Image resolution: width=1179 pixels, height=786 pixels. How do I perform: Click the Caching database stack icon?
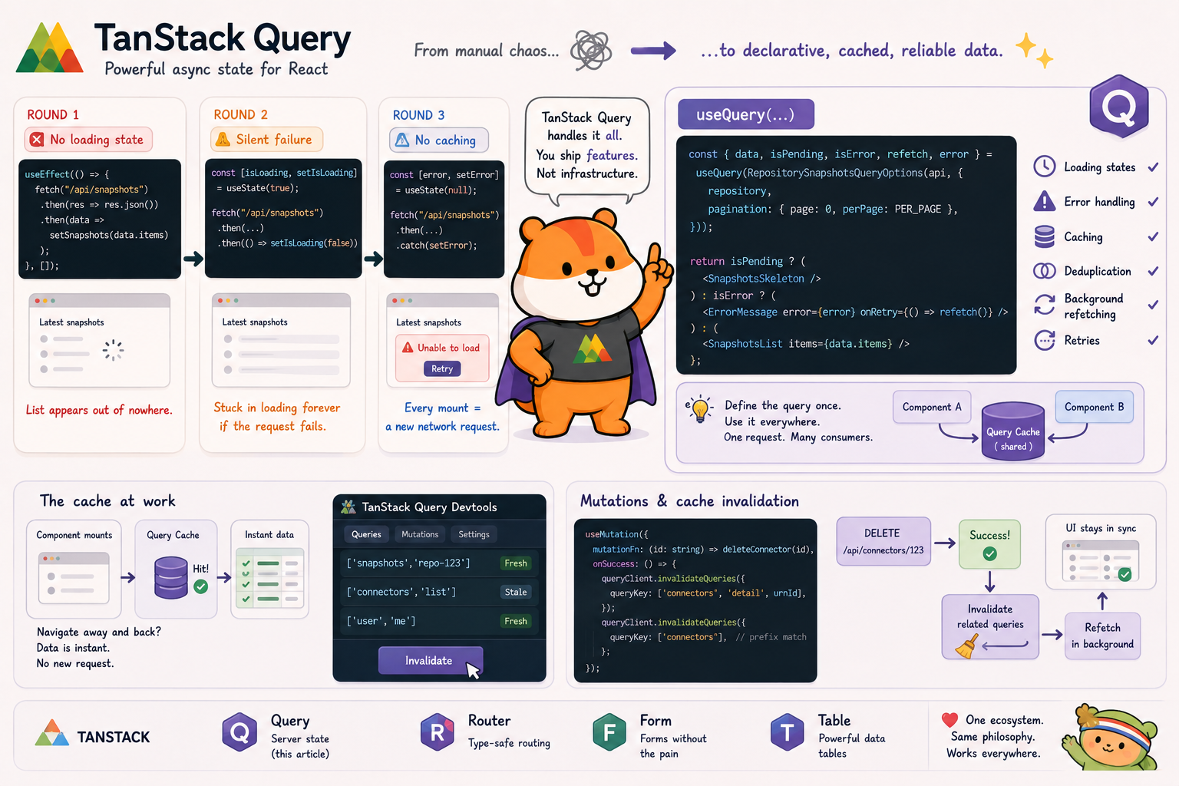coord(1044,236)
